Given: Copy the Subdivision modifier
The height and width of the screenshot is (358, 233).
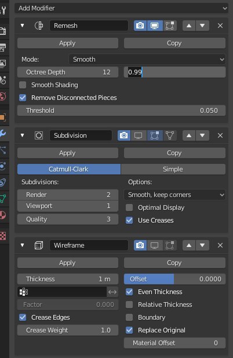Looking at the screenshot, I should tap(174, 153).
